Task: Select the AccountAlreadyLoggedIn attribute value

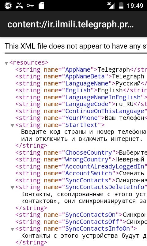Action: click(105, 166)
